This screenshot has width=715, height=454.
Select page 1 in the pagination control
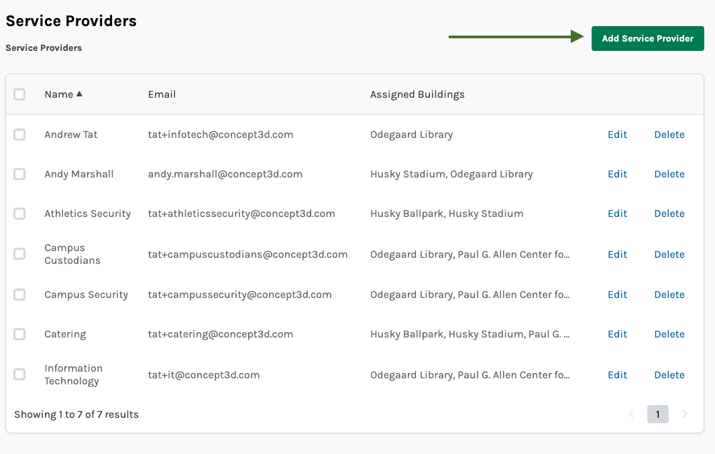coord(657,414)
